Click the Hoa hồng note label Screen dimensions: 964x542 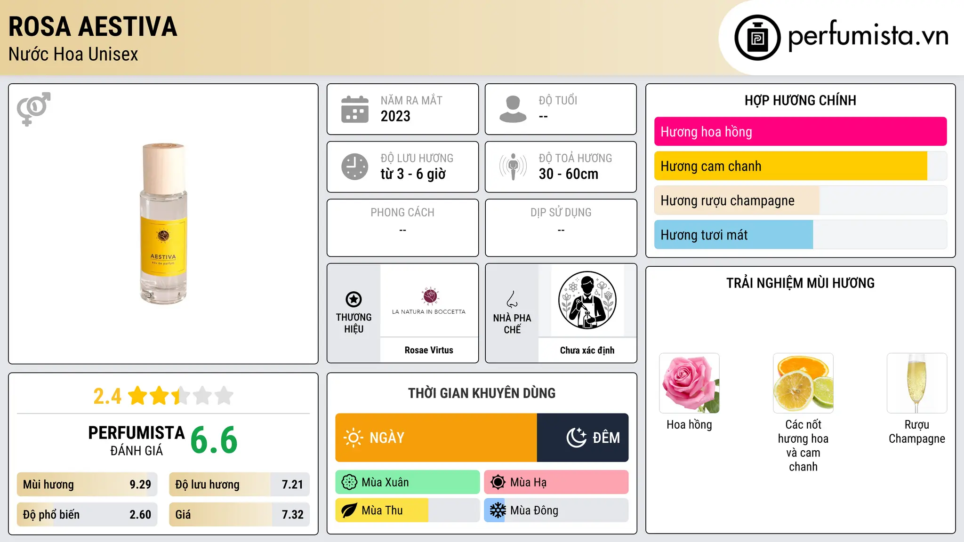tap(689, 424)
